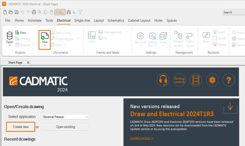
Task: Toggle the ortho mode button
Action: [63, 12]
